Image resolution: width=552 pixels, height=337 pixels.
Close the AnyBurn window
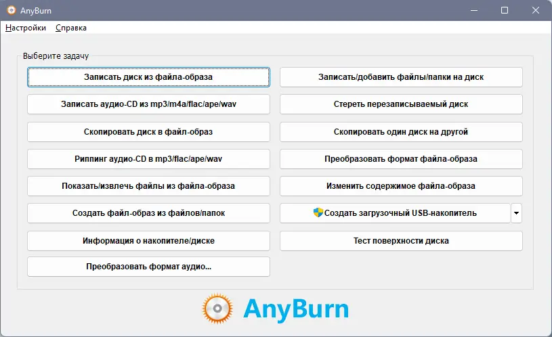pos(536,10)
